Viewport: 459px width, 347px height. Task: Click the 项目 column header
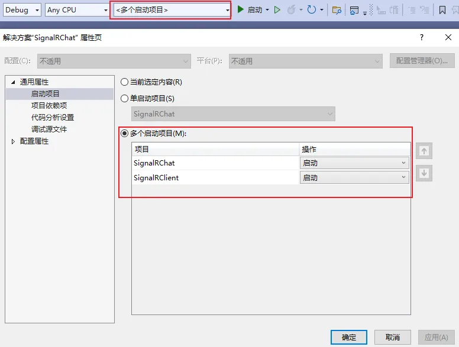215,149
